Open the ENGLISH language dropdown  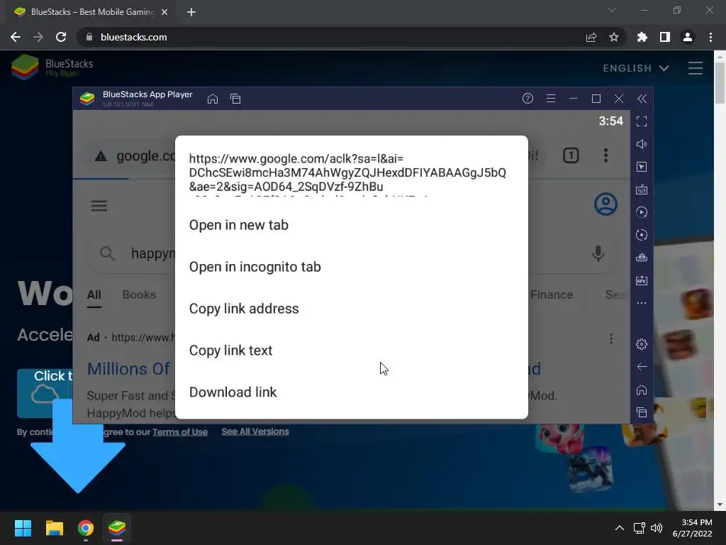coord(636,68)
